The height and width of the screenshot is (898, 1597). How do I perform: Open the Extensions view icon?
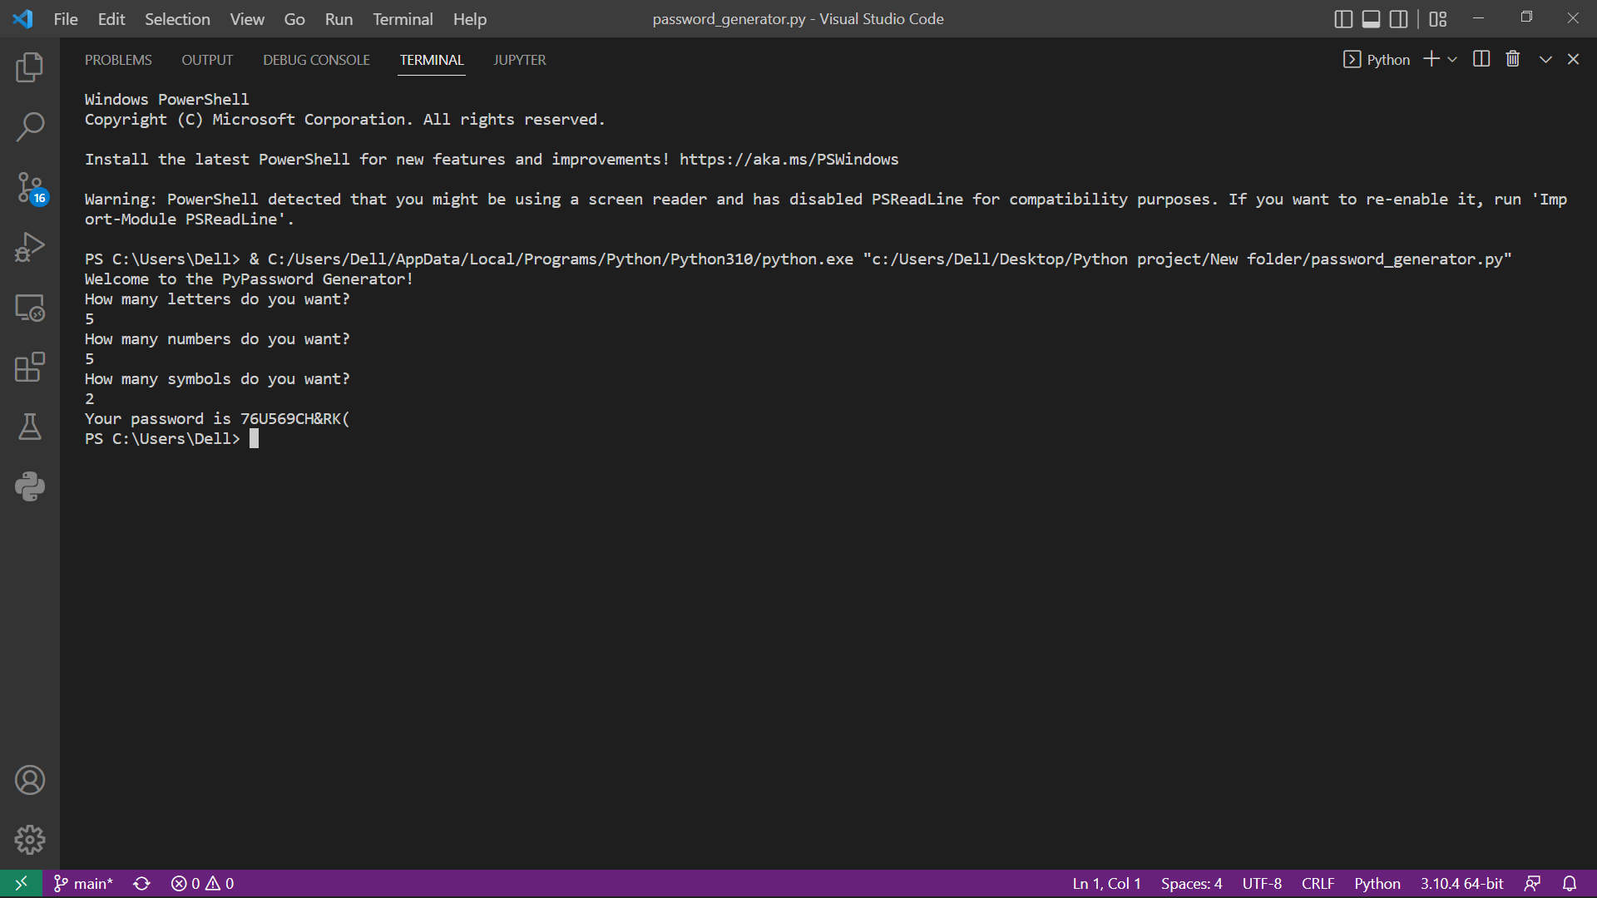(x=30, y=367)
